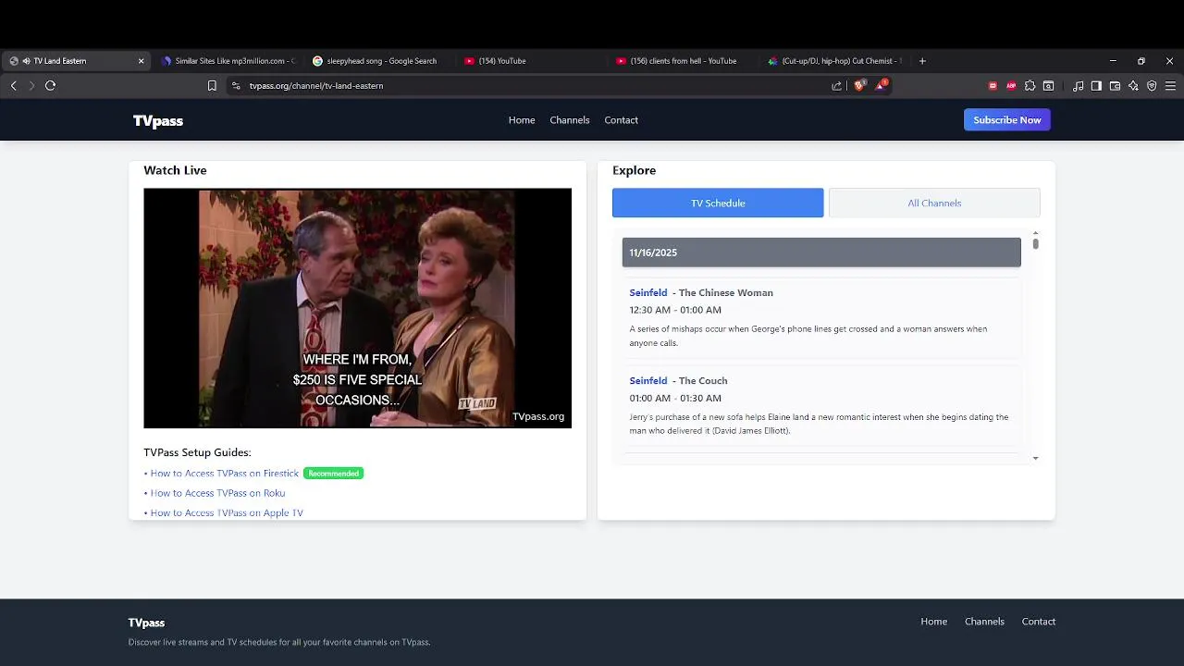
Task: Click the share page icon
Action: point(837,85)
